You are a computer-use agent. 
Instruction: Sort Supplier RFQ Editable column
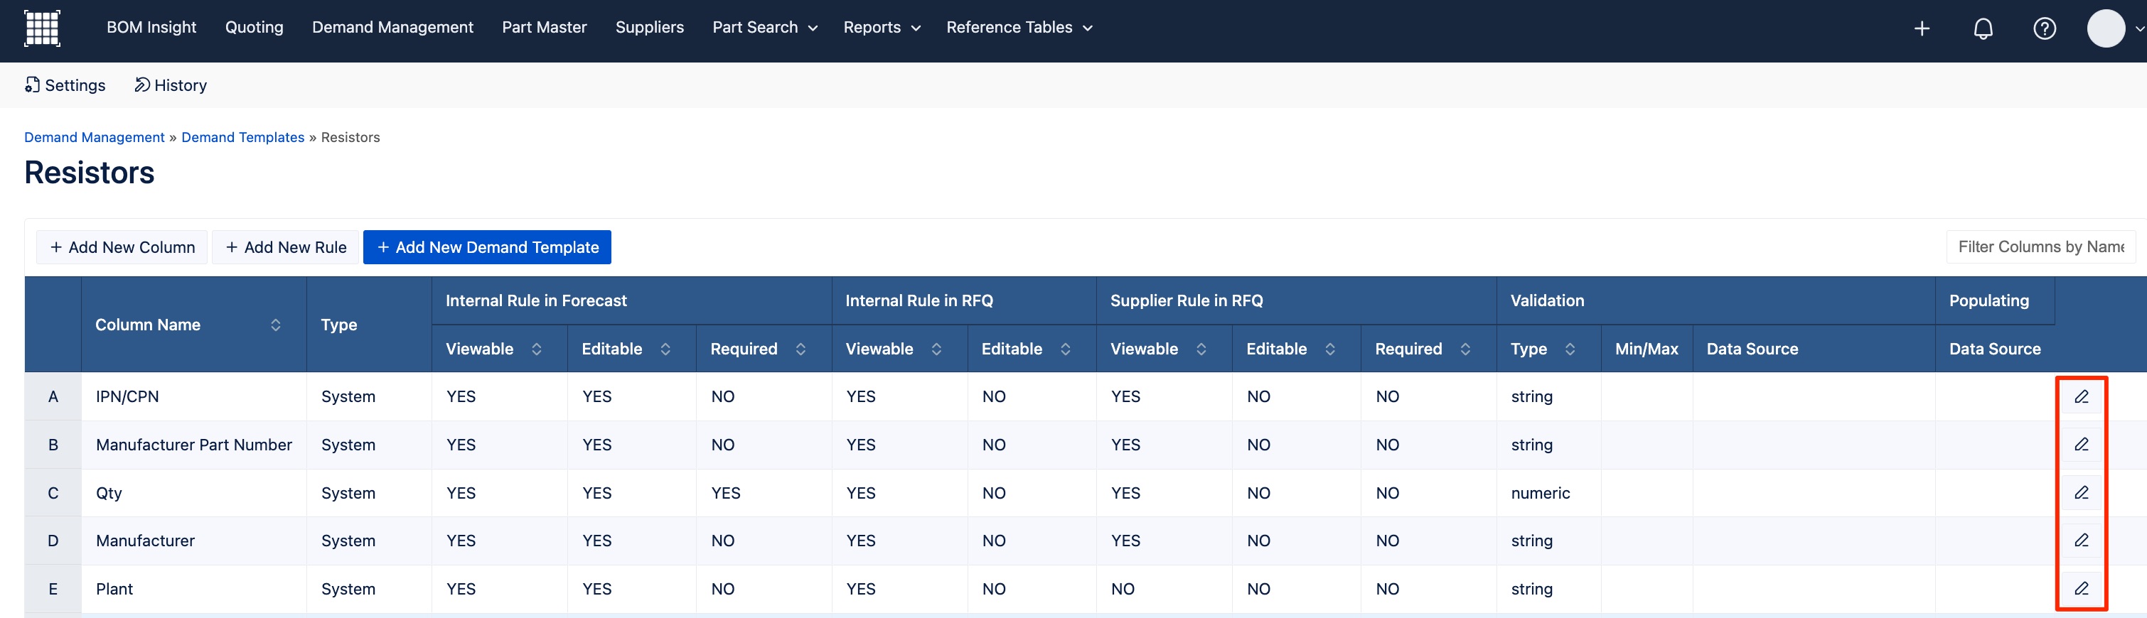coord(1330,349)
